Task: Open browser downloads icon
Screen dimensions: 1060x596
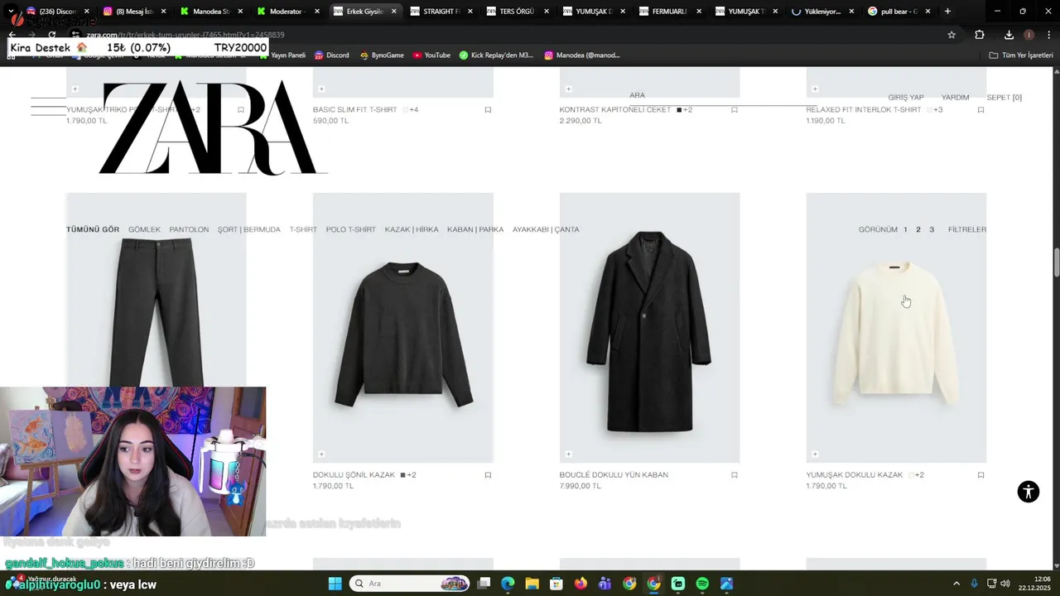Action: coord(1009,35)
